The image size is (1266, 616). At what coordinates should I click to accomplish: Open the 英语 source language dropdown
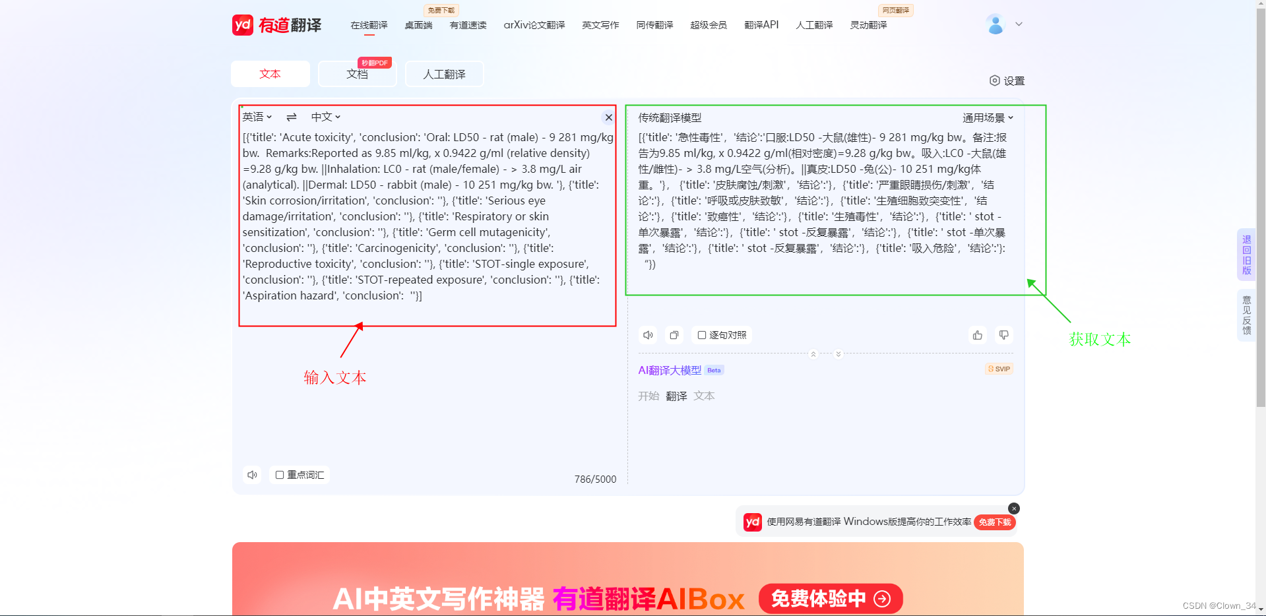click(x=257, y=117)
